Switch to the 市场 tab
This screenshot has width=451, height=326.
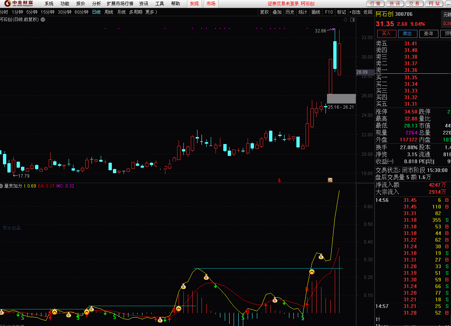[211, 4]
